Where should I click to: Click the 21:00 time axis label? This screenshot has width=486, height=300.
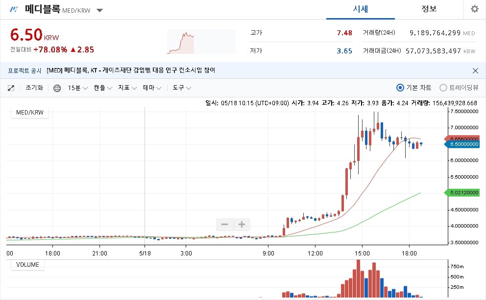[100, 253]
